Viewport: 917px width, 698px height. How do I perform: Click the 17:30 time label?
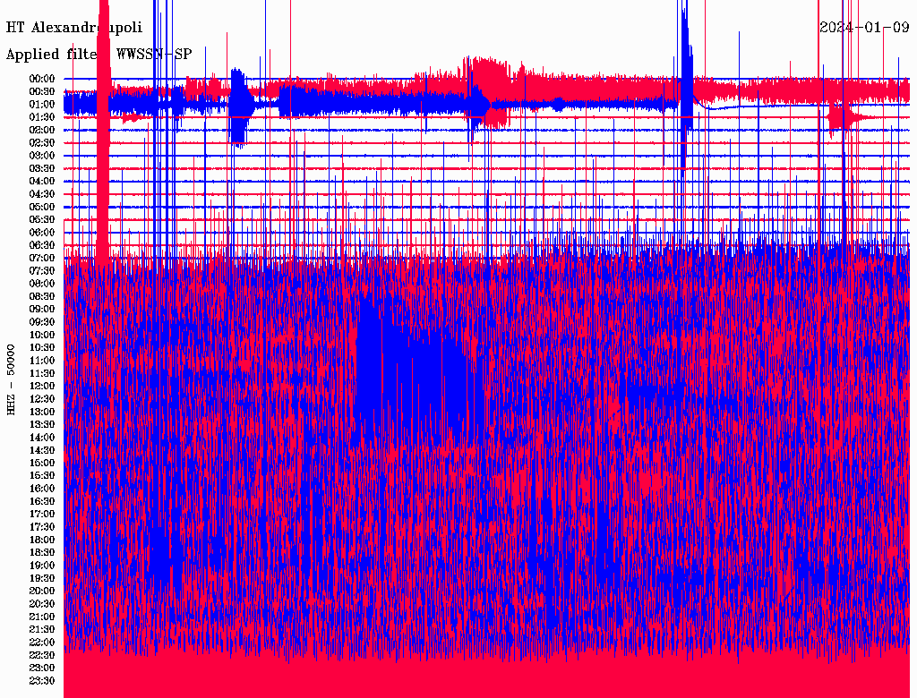click(x=42, y=527)
